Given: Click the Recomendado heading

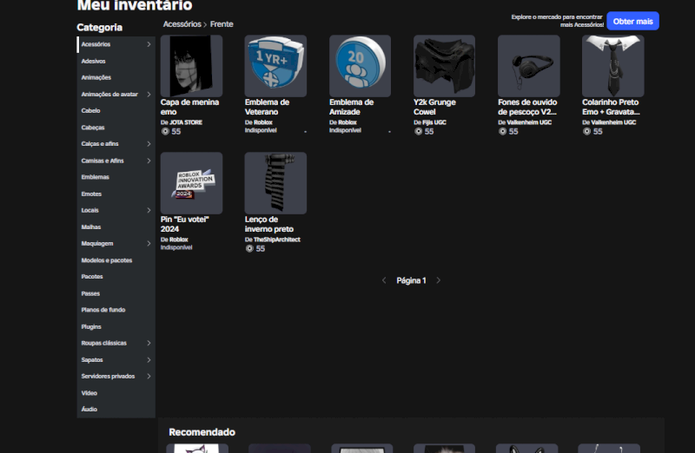Looking at the screenshot, I should (x=202, y=432).
